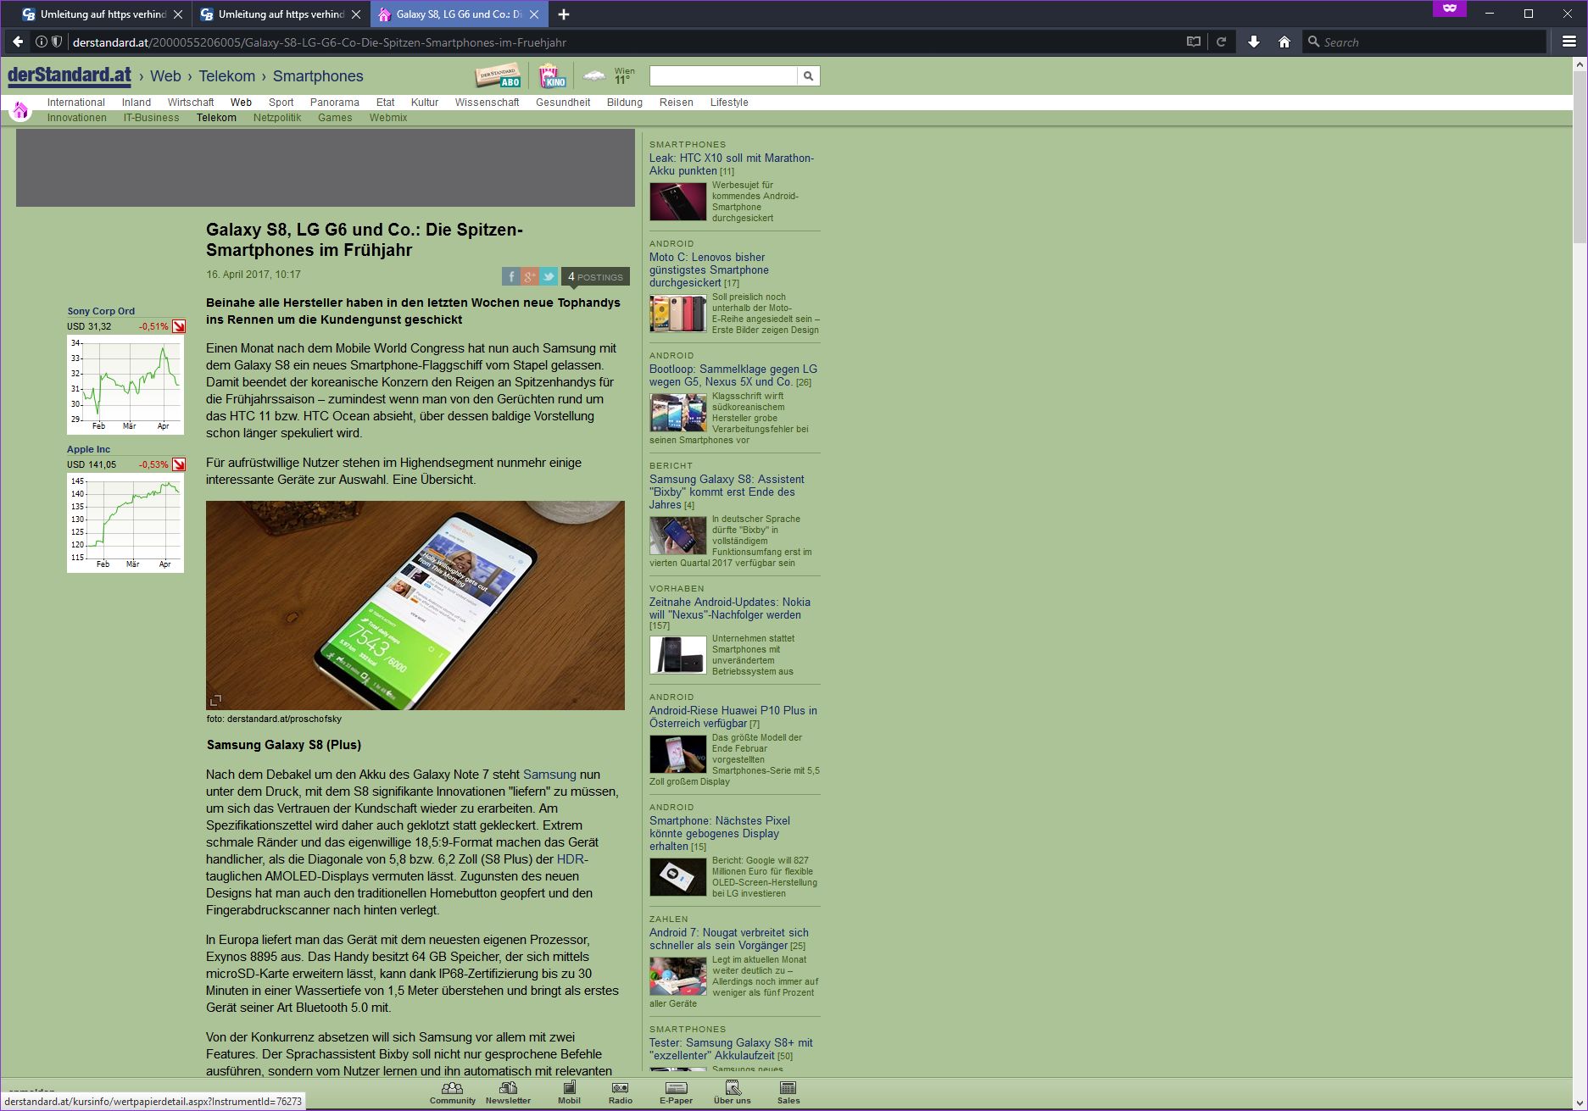1588x1111 pixels.
Task: Click the Huawei P10 Plus thumbnail
Action: (x=677, y=753)
